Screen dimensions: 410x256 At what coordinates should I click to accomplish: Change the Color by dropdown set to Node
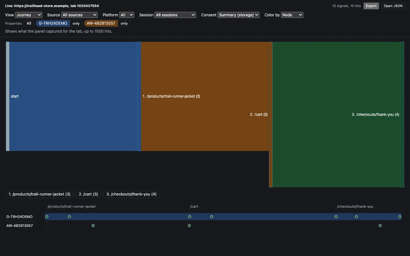292,15
